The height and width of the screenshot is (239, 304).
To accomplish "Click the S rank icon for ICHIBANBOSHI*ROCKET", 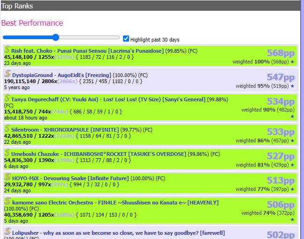I will [x=7, y=153].
